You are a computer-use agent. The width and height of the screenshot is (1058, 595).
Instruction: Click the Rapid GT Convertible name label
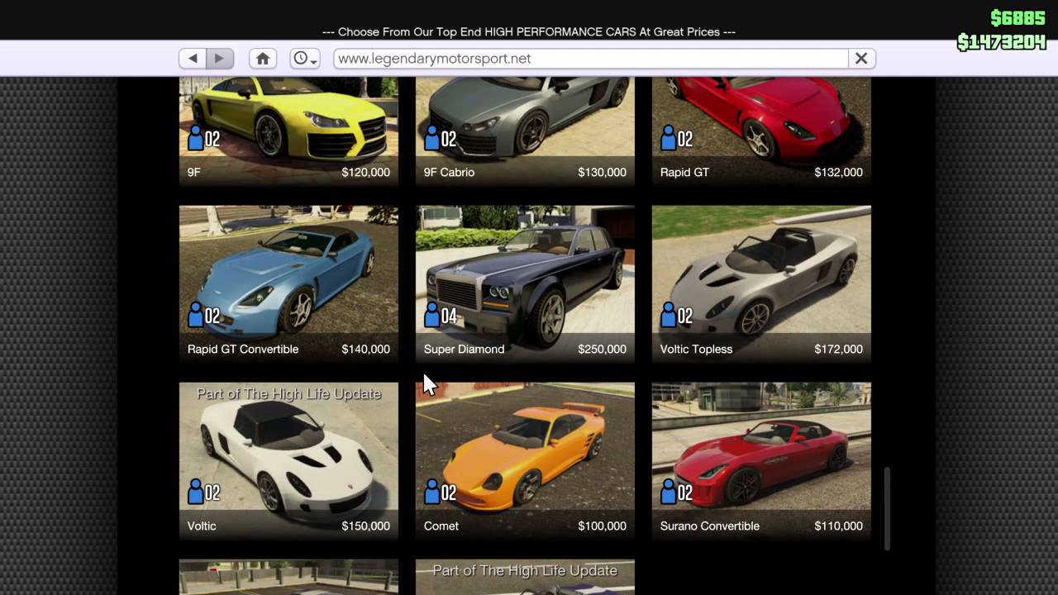pos(243,349)
